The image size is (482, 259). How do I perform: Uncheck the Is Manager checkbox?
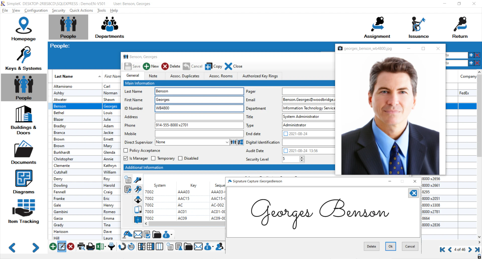coord(126,158)
